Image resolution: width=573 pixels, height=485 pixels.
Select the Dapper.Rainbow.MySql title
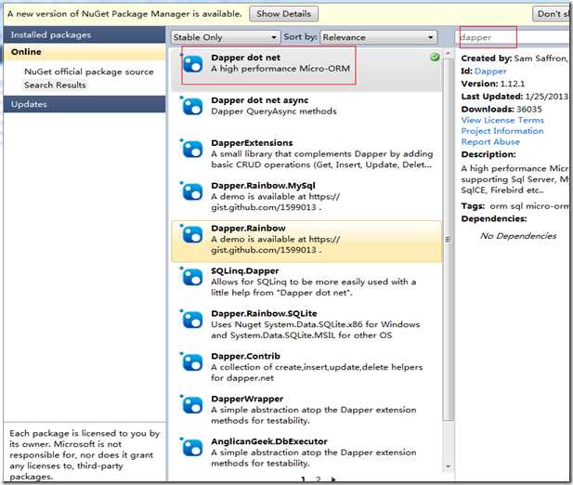(263, 186)
